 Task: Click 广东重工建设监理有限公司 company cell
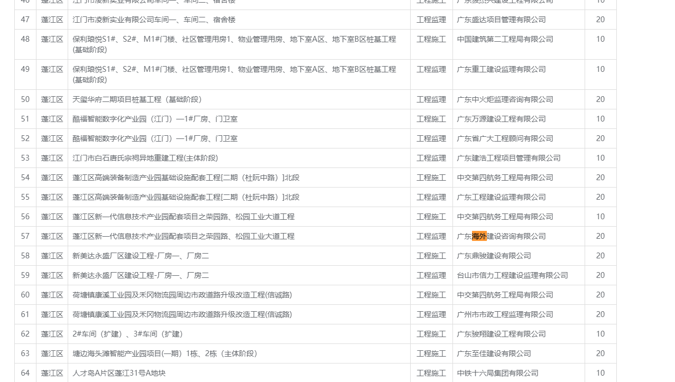tap(501, 69)
